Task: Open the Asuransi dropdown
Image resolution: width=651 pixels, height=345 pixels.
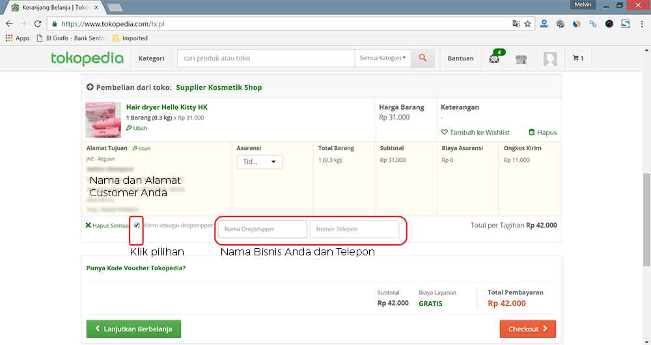Action: [x=260, y=162]
